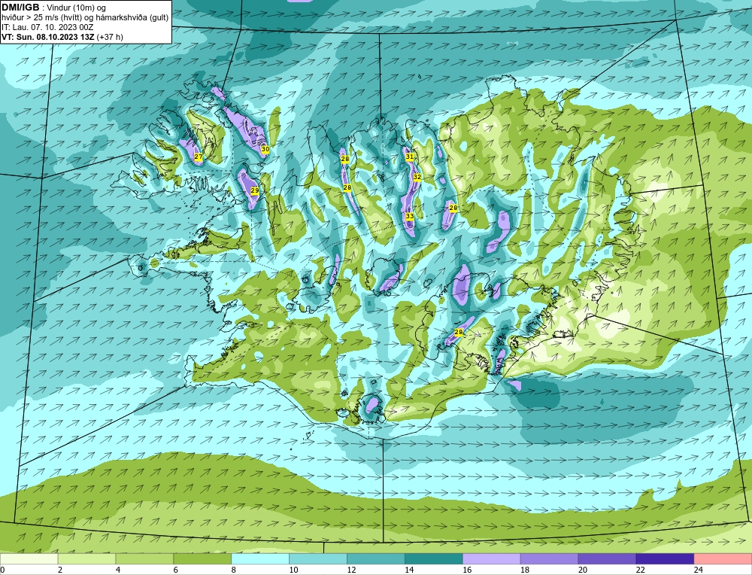Click the scale number 24
This screenshot has width=752, height=575.
[699, 570]
